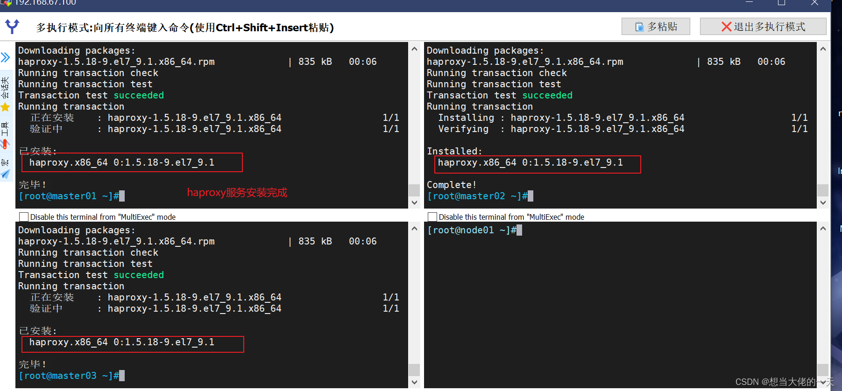Click the "[root@master03 ~]#" prompt

coord(69,376)
